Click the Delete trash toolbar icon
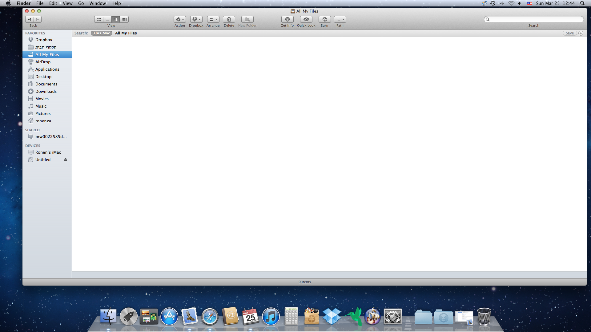 point(229,19)
